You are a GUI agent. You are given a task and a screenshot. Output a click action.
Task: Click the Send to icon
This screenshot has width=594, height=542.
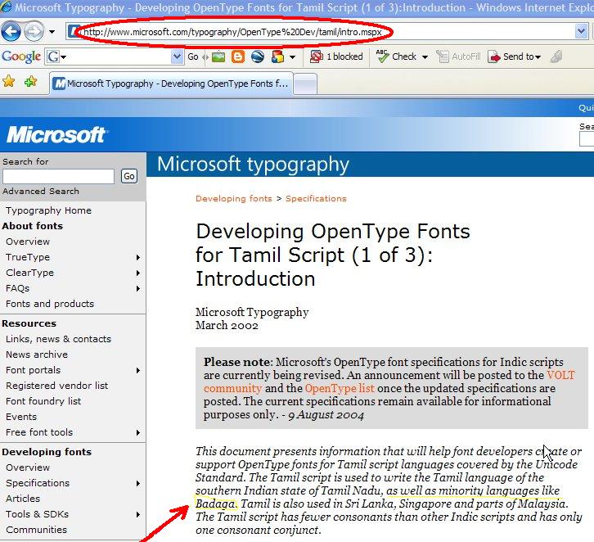coord(494,56)
